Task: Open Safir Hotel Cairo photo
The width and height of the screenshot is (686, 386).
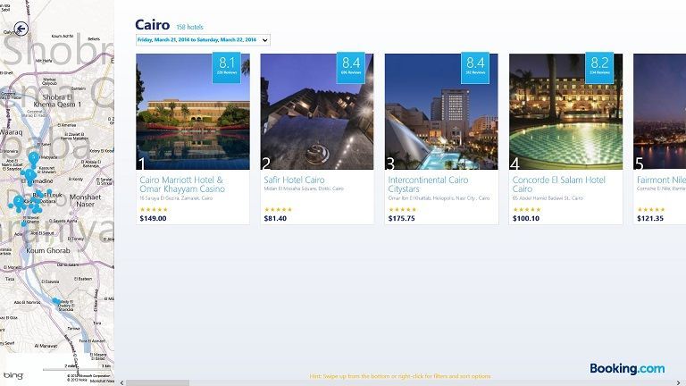Action: (317, 112)
